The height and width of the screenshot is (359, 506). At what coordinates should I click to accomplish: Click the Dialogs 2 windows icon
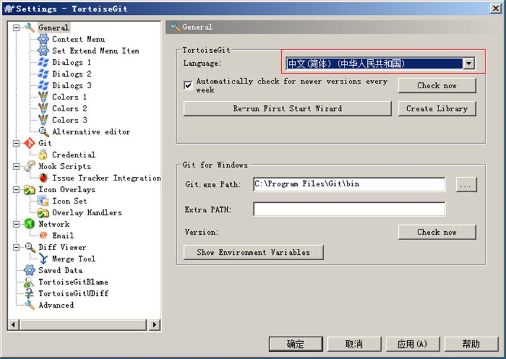43,74
